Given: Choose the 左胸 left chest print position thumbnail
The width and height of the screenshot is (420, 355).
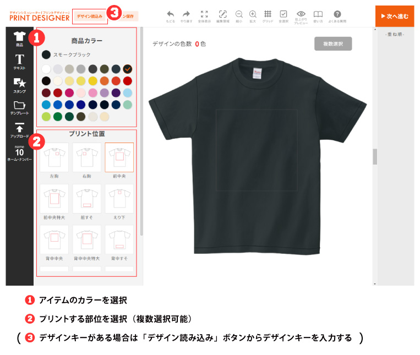Looking at the screenshot, I should point(54,157).
